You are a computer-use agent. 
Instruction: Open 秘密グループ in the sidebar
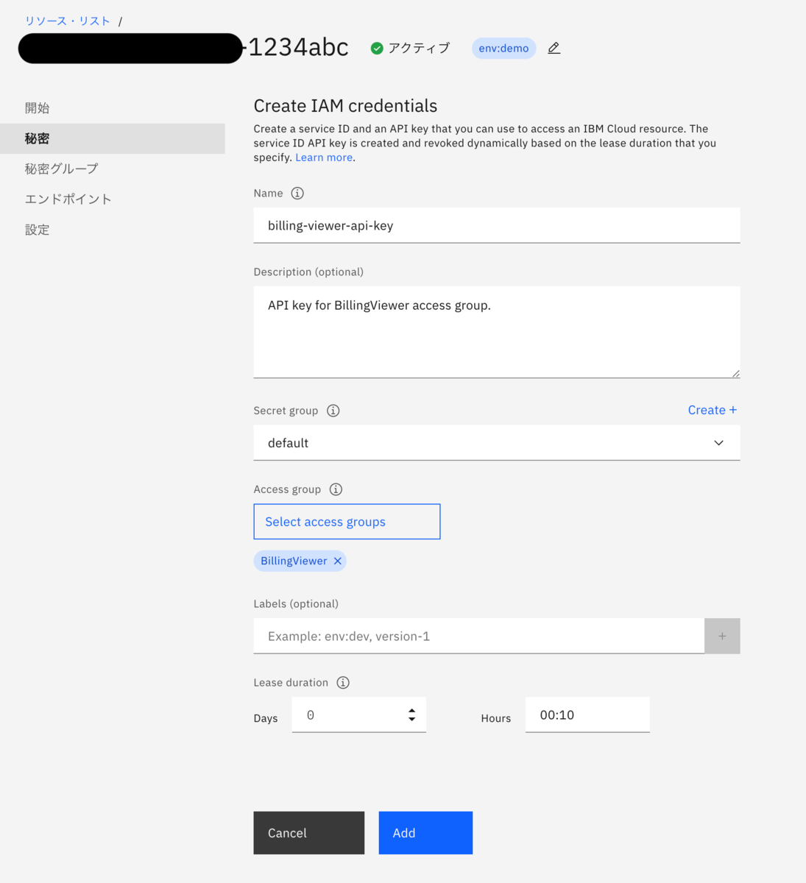pyautogui.click(x=63, y=169)
